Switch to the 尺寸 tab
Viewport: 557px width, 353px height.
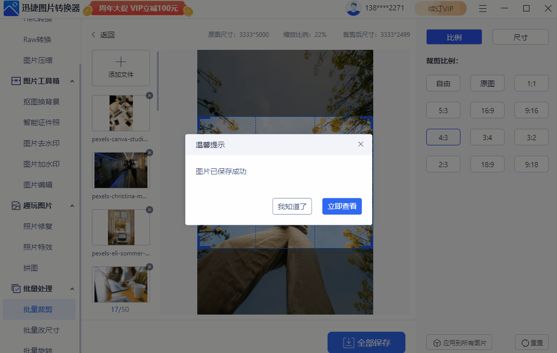[x=521, y=37]
